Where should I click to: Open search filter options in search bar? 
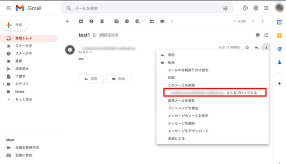(225, 8)
